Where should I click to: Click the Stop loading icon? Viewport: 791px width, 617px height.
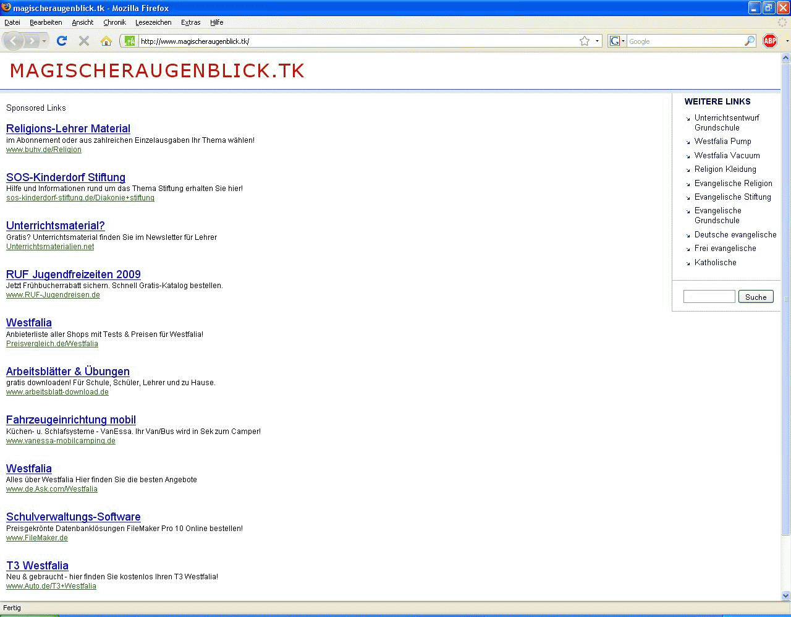[84, 41]
